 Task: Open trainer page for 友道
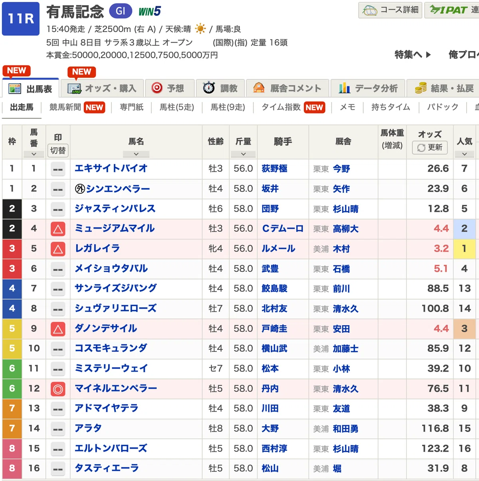tap(341, 408)
